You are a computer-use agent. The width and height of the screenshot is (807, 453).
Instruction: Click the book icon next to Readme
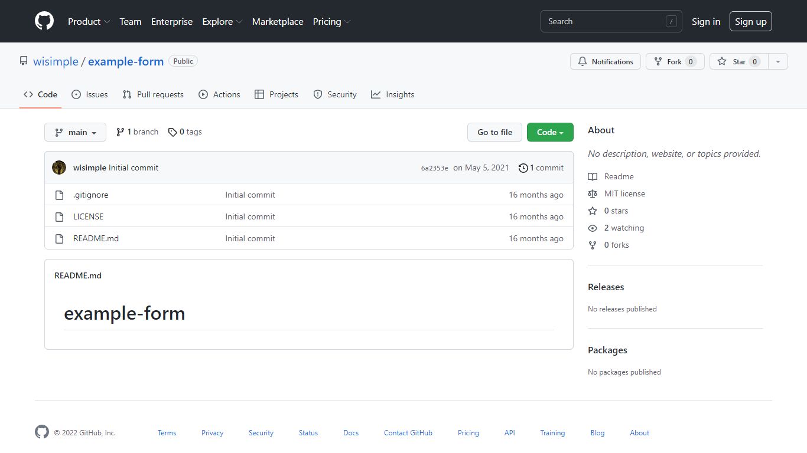coord(593,176)
